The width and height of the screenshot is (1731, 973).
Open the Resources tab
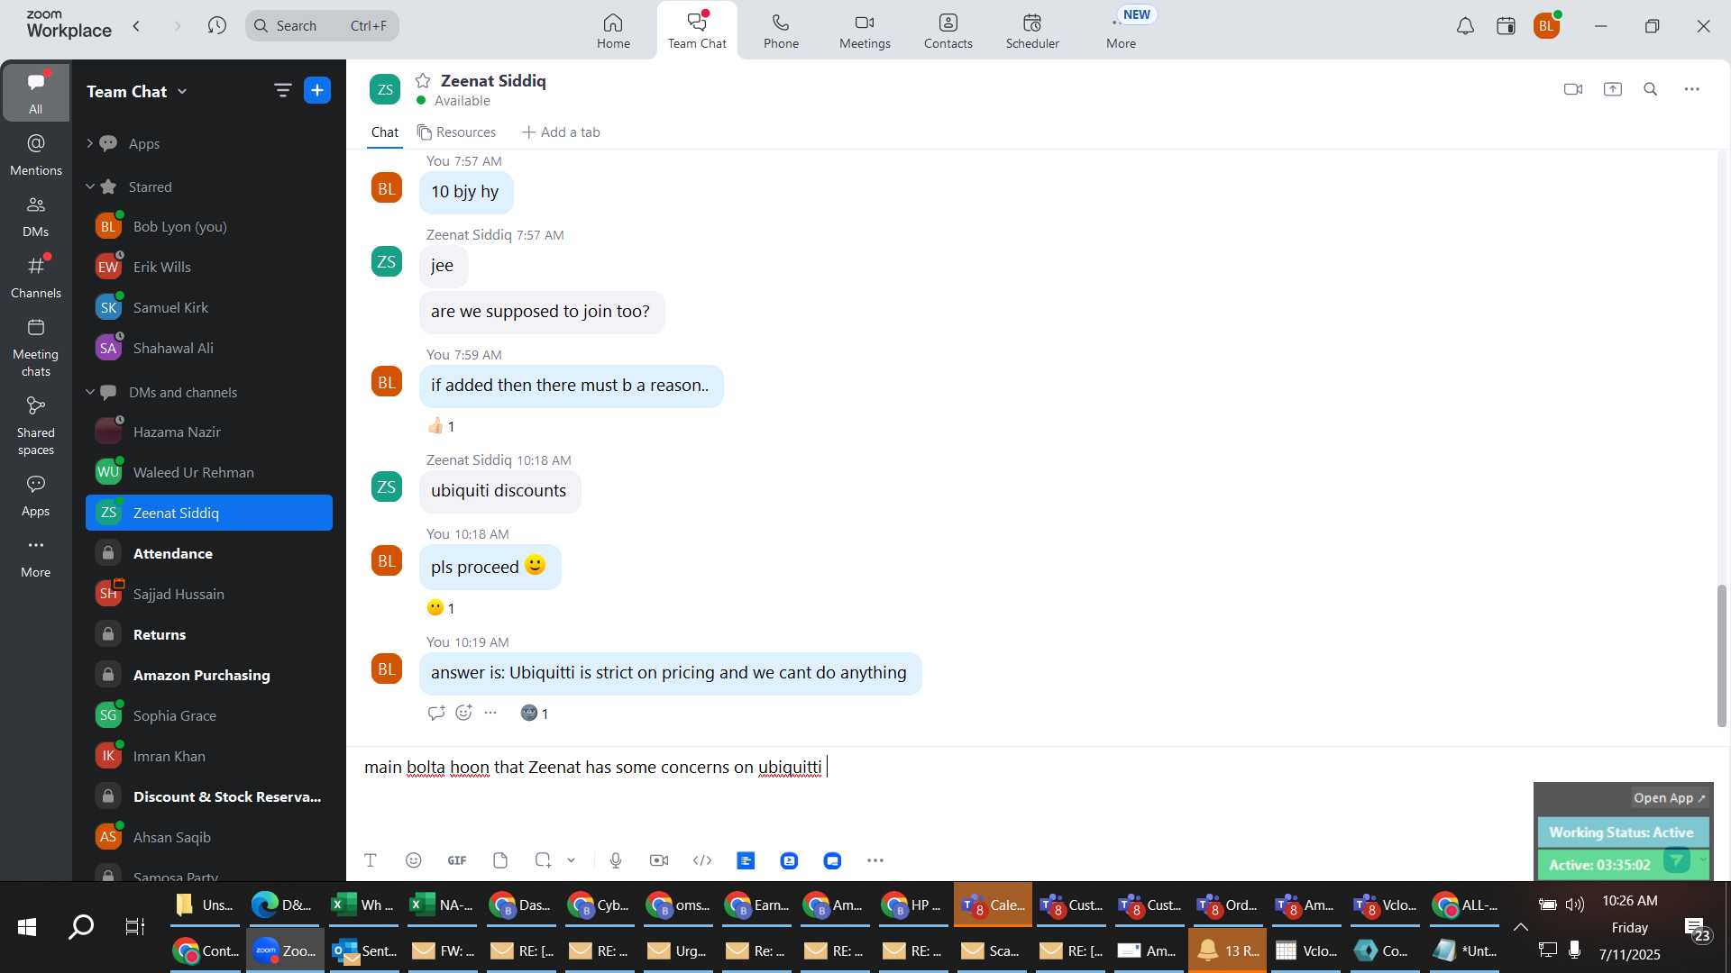456,132
